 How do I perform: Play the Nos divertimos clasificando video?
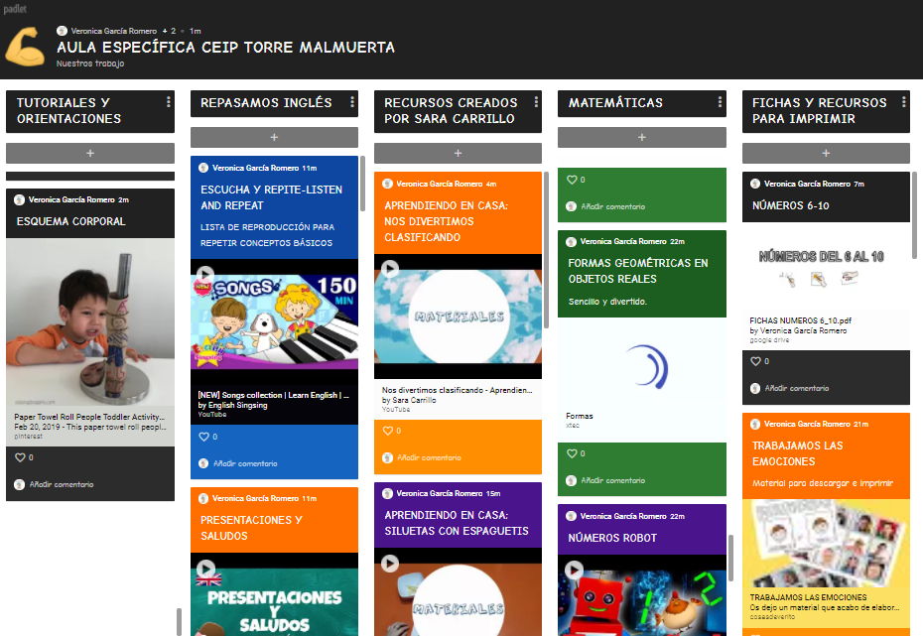tap(390, 269)
